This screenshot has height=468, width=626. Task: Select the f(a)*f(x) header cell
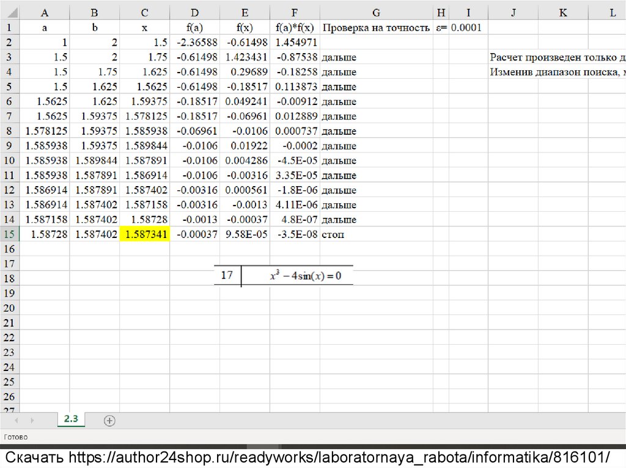point(295,27)
